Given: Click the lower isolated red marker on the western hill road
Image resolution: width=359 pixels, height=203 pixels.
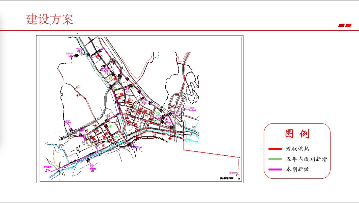Looking at the screenshot, I should [x=78, y=95].
